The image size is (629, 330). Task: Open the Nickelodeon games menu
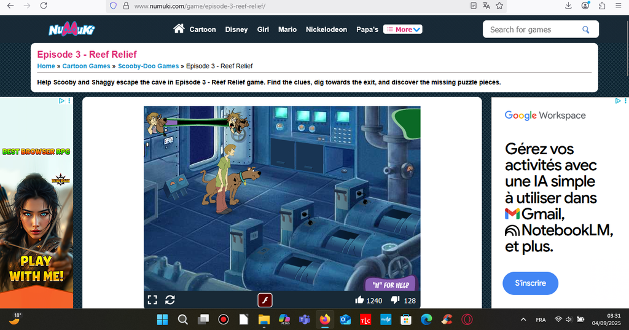[x=326, y=29]
